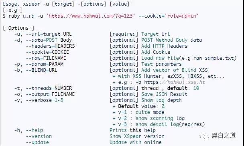This screenshot has height=146, width=244.
Task: Click the --cookie=COOKIE option line
Action: (x=47, y=52)
